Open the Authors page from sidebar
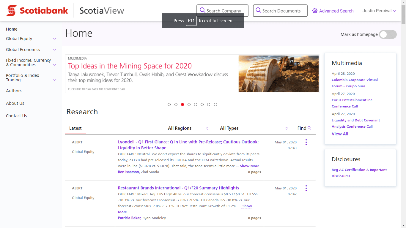406x228 pixels. point(14,91)
